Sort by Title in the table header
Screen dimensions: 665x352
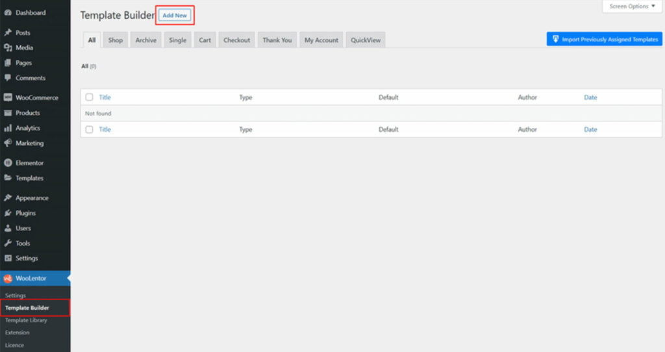click(105, 97)
